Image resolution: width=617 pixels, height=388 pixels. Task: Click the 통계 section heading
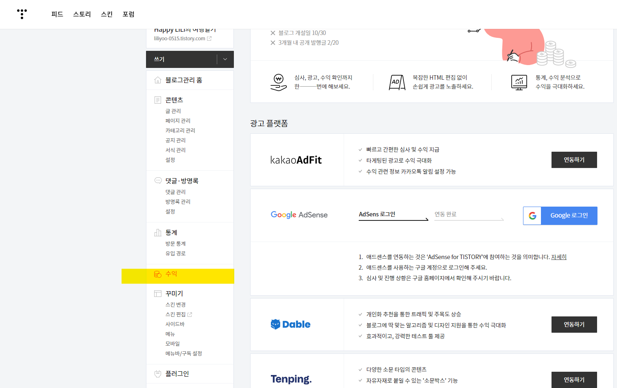171,233
